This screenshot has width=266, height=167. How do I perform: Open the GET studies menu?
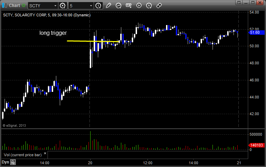(129, 6)
